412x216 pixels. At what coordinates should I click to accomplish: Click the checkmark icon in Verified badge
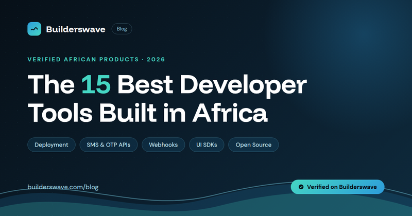tap(301, 187)
